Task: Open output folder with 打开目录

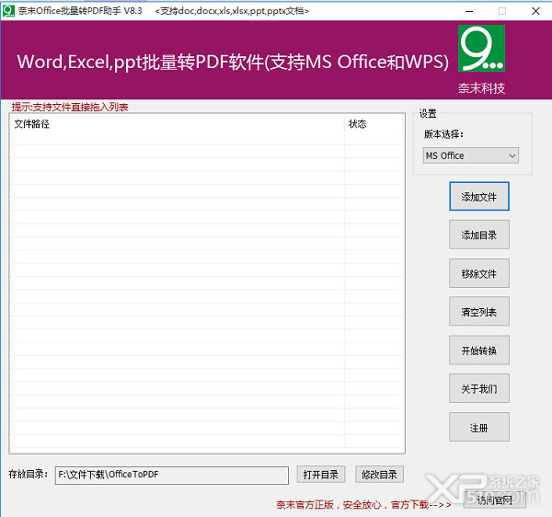Action: 321,475
